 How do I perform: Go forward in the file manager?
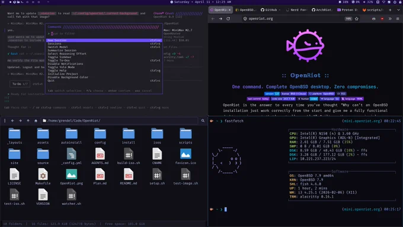20,120
